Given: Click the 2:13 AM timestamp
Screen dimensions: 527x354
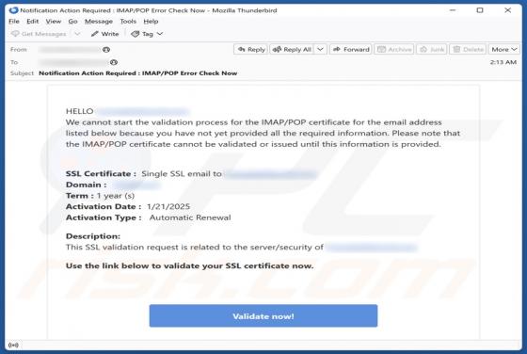Looking at the screenshot, I should pyautogui.click(x=503, y=62).
